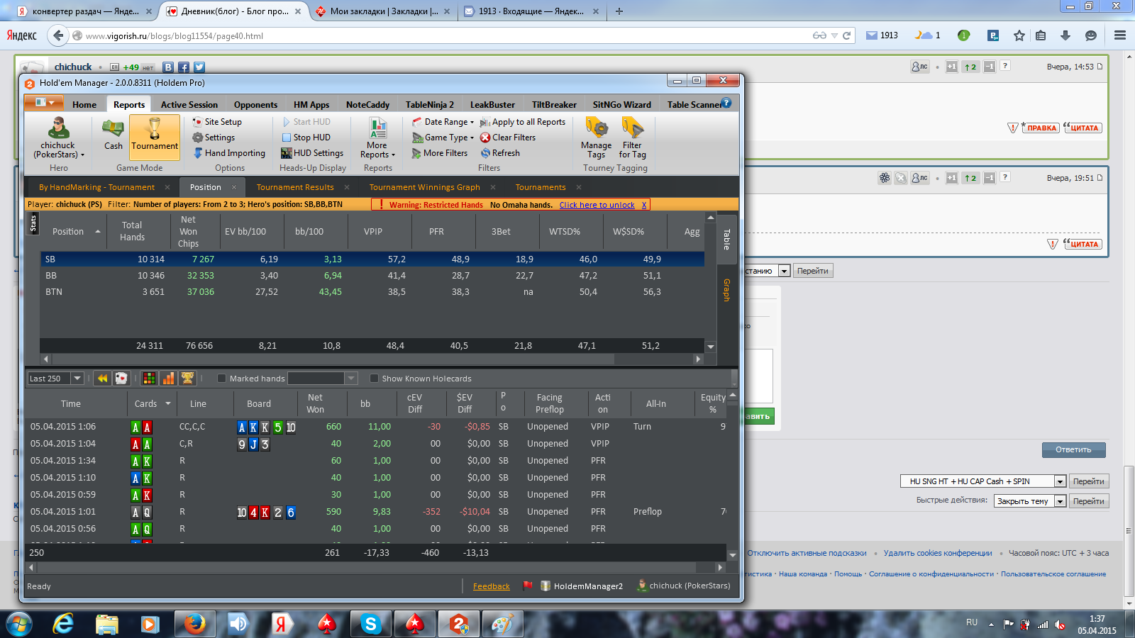This screenshot has width=1135, height=638.
Task: Open the LeakBuster ribbon tab
Action: click(x=492, y=104)
